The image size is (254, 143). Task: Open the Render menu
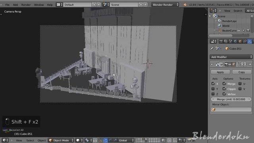pyautogui.click(x=26, y=5)
